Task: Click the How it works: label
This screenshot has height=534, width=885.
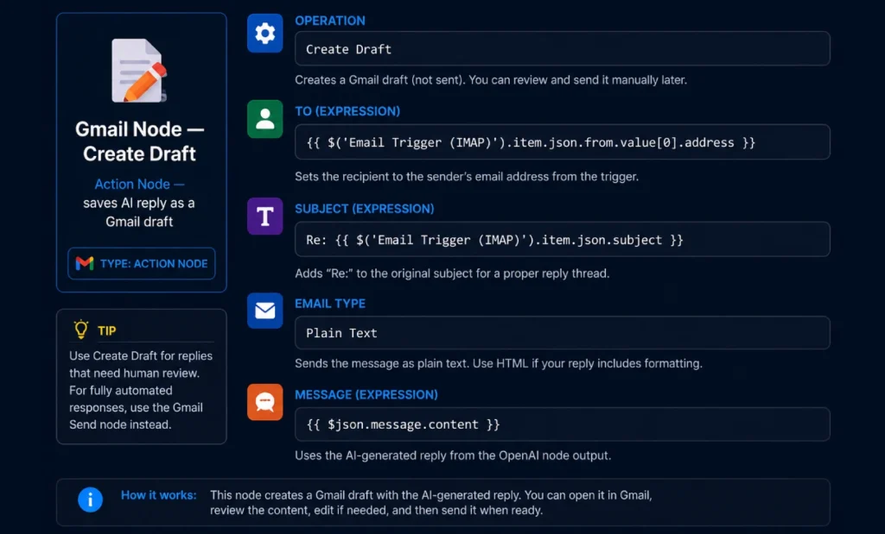Action: tap(159, 495)
